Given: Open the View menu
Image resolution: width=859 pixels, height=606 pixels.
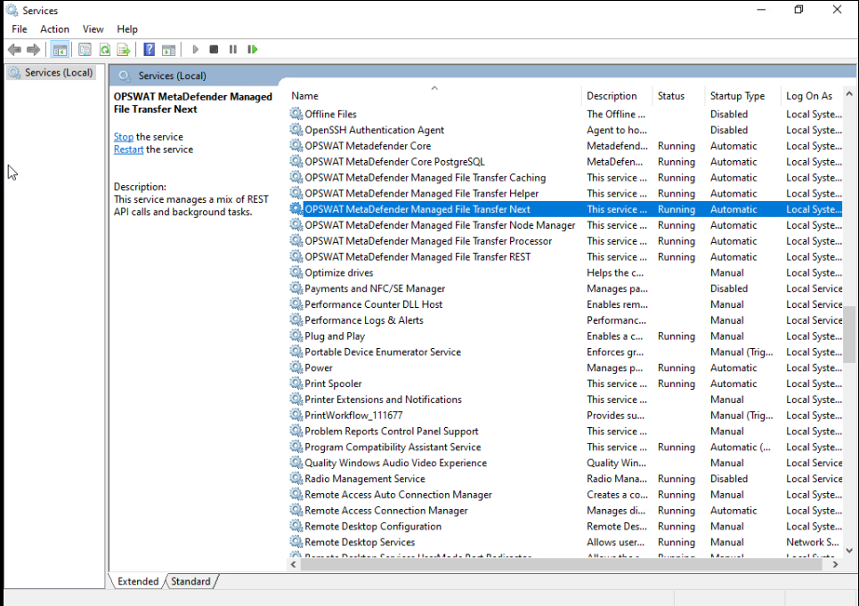Looking at the screenshot, I should click(93, 29).
